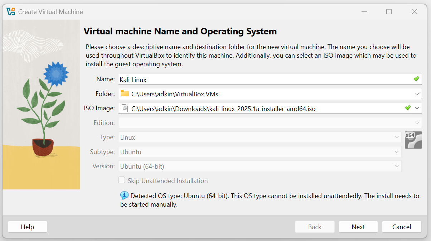Click Next to continue the wizard
Screen dimensions: 431x241
point(358,227)
